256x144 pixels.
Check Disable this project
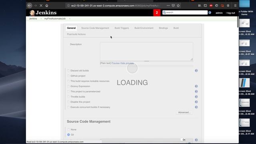pyautogui.click(x=68, y=102)
